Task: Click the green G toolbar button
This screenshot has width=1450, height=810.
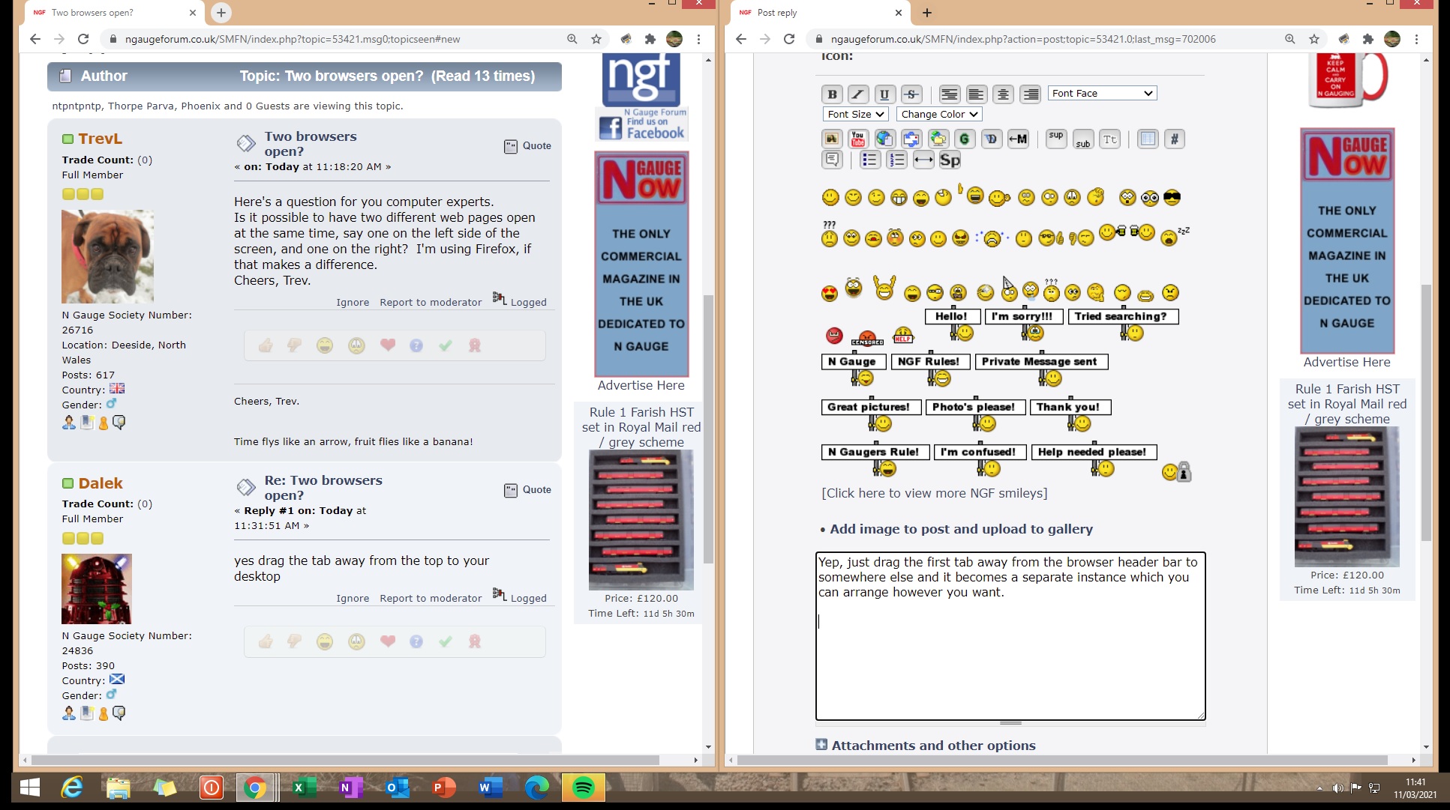Action: pos(965,139)
